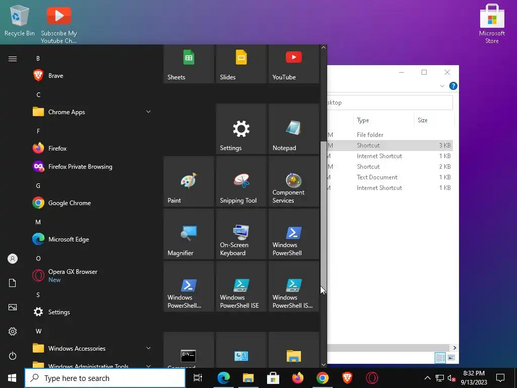The width and height of the screenshot is (517, 388).
Task: Open Recycle Bin on the desktop
Action: [x=20, y=20]
